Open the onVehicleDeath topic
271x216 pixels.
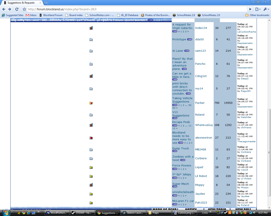(x=183, y=192)
